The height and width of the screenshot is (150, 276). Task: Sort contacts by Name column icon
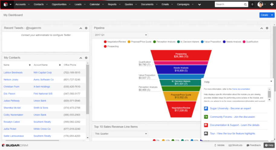30,65
